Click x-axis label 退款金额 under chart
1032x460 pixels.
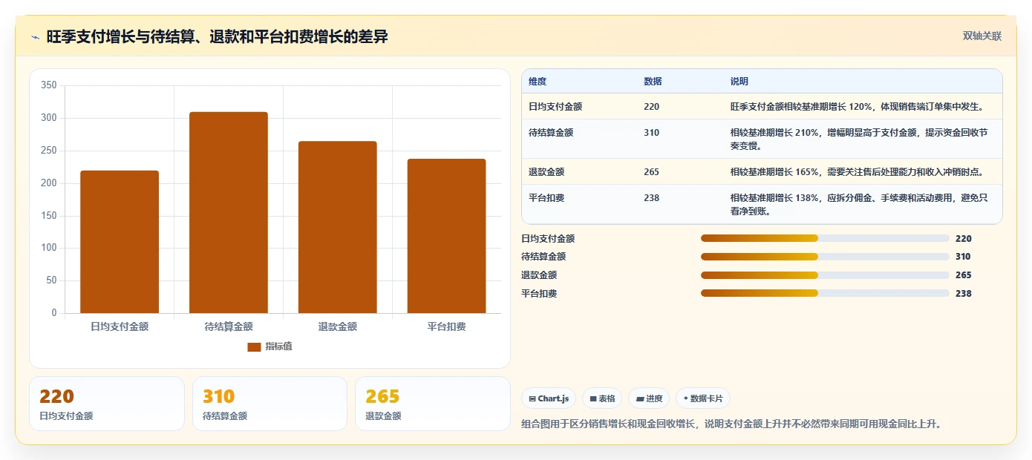click(338, 326)
